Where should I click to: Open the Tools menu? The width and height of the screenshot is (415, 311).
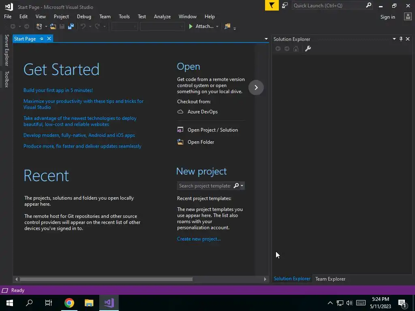click(x=124, y=16)
